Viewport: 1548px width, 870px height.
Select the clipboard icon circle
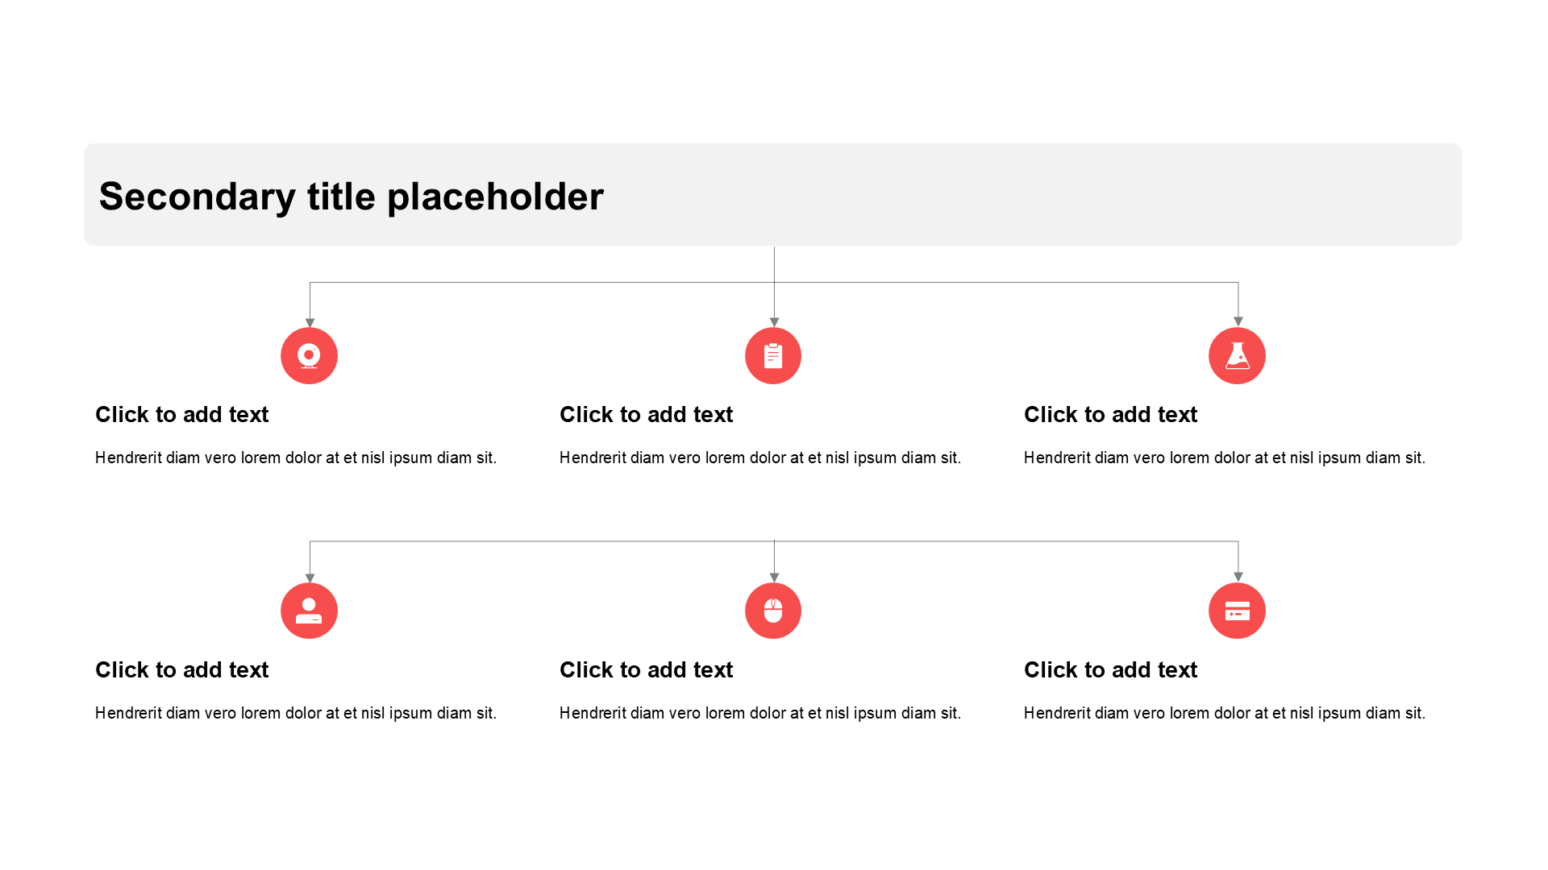tap(773, 355)
